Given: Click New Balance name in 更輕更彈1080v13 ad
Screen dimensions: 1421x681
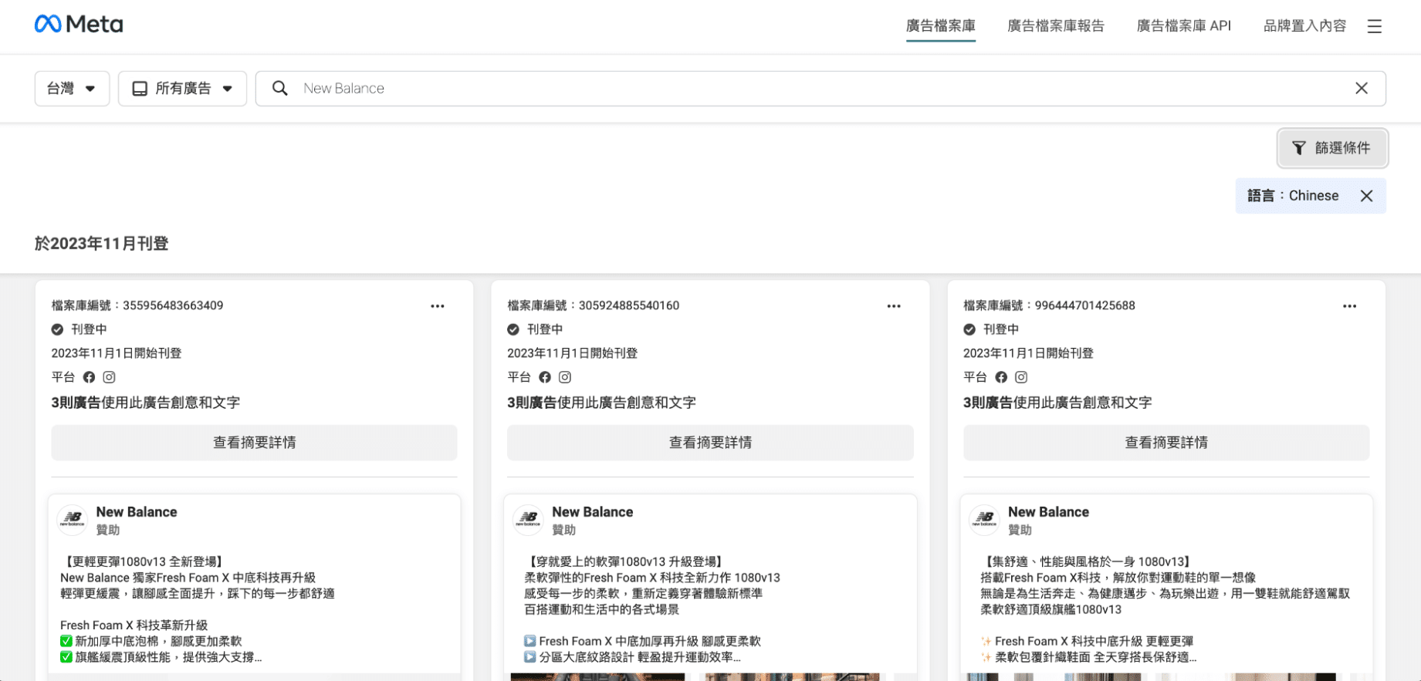Looking at the screenshot, I should pos(137,512).
